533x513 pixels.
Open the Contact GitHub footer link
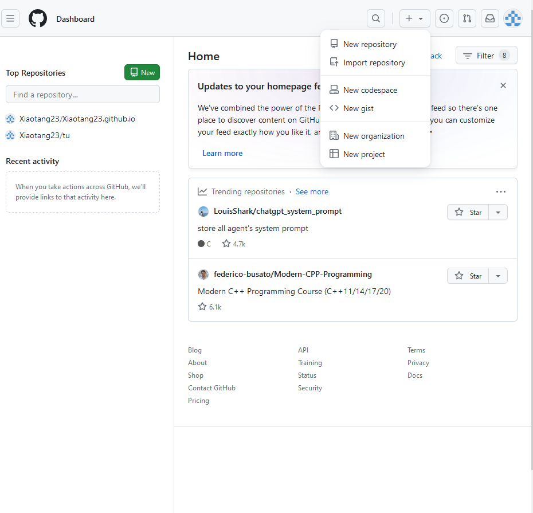click(x=212, y=388)
